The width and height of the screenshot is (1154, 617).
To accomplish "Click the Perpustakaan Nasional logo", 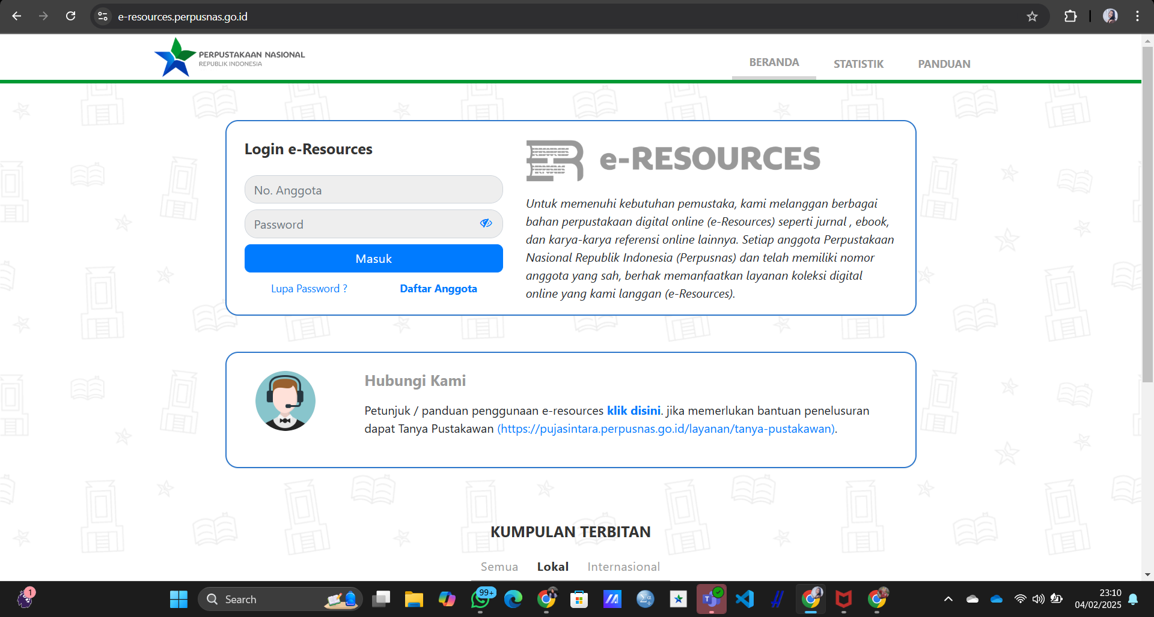I will [x=228, y=56].
